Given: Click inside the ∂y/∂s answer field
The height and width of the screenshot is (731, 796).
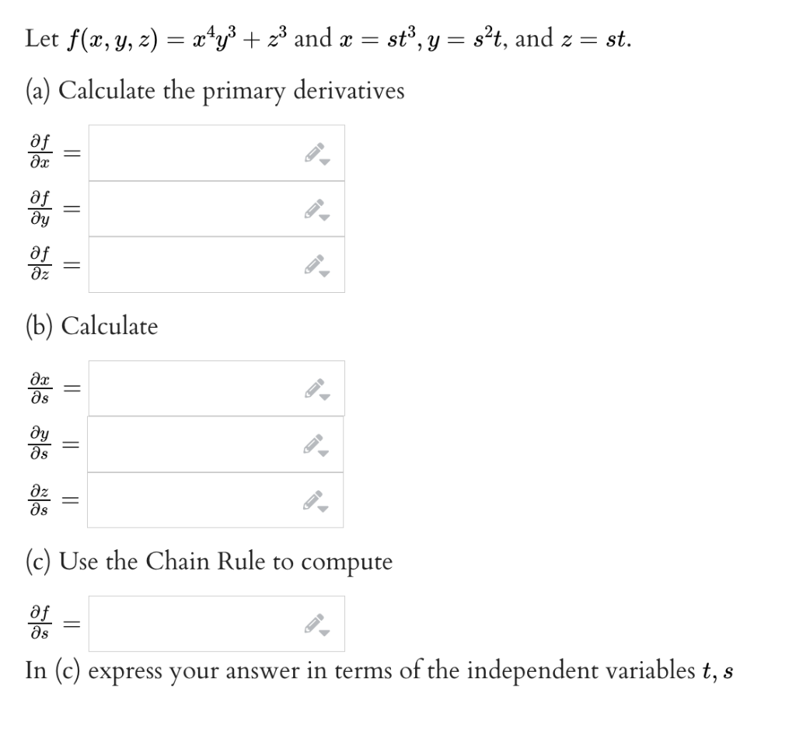Looking at the screenshot, I should [x=194, y=444].
